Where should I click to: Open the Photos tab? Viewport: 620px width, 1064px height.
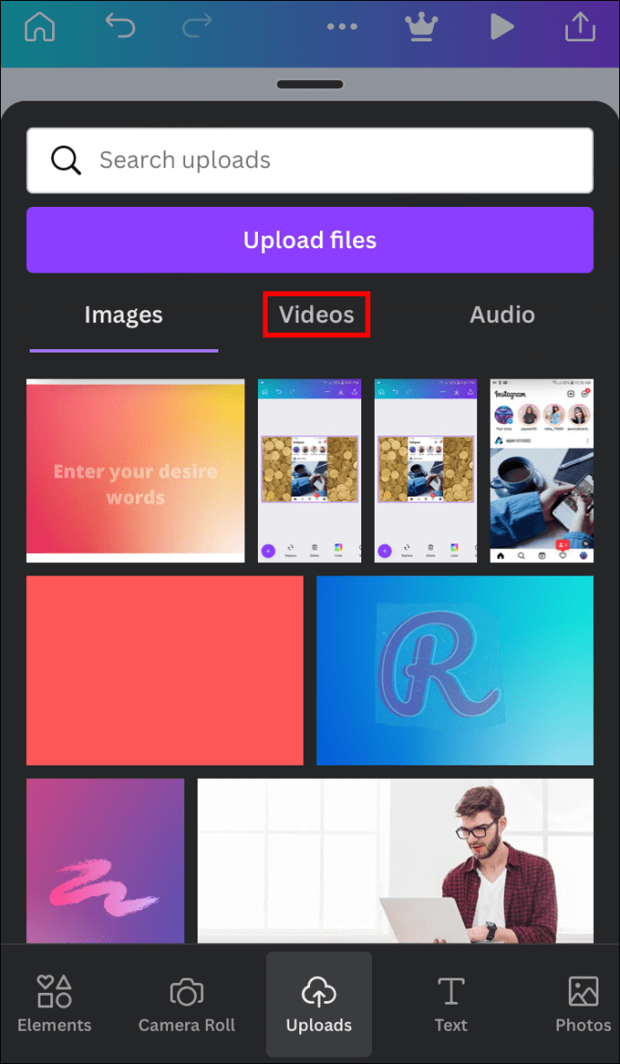tap(583, 1004)
